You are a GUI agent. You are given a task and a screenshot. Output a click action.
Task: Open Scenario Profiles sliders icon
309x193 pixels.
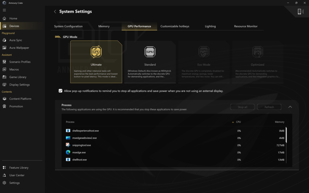point(4,62)
